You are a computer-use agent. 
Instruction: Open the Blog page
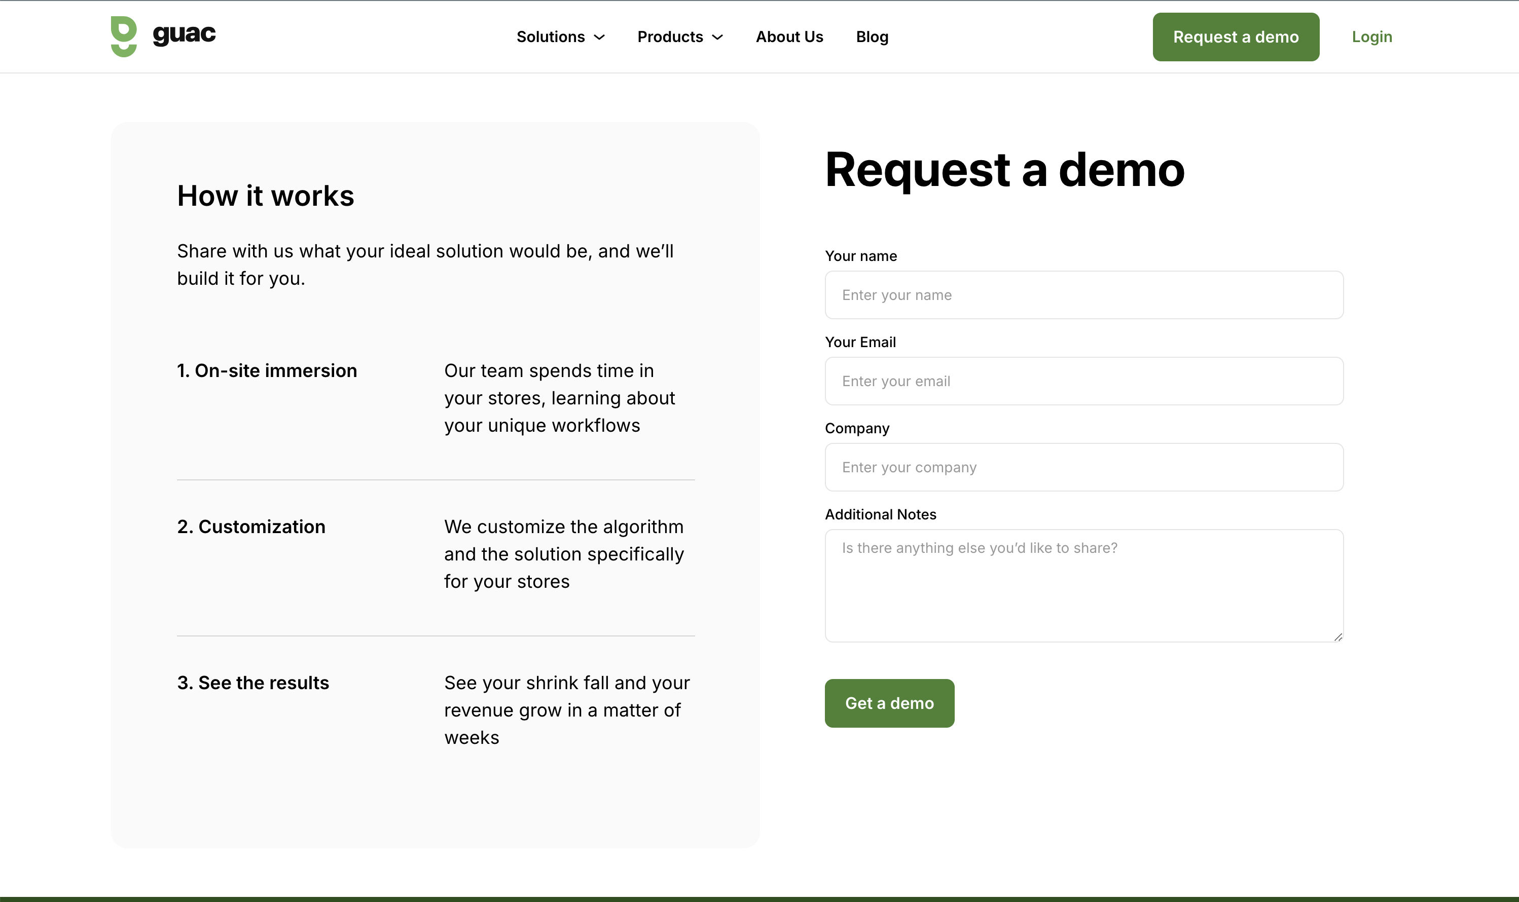coord(872,37)
